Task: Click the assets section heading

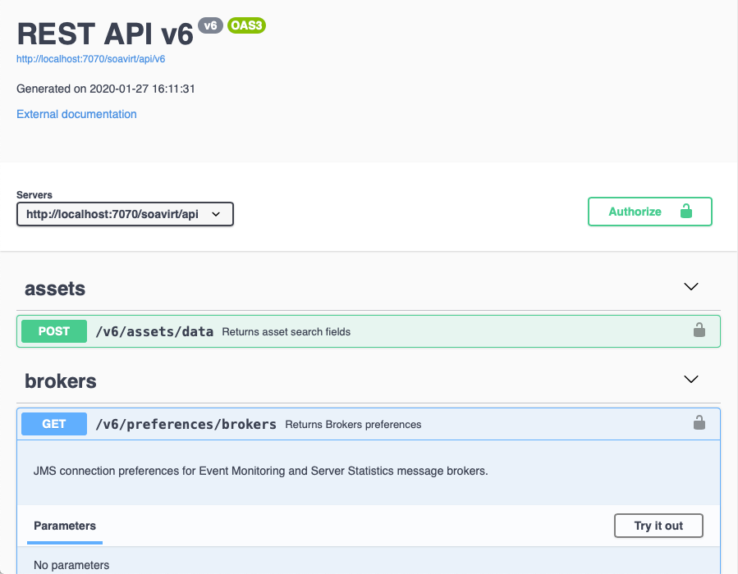Action: click(x=55, y=289)
